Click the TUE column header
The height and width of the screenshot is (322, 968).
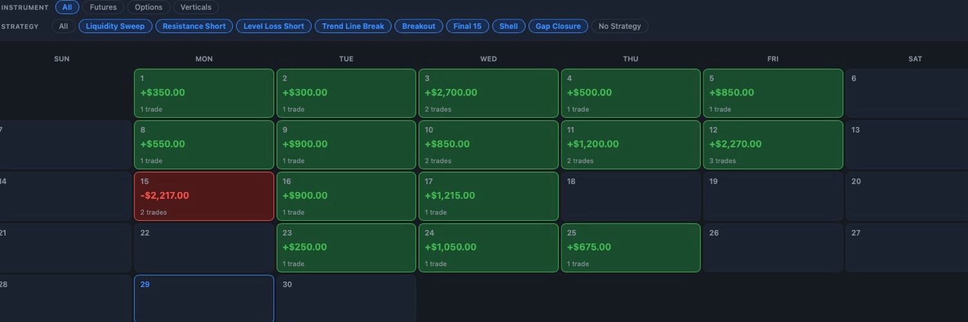click(x=346, y=59)
